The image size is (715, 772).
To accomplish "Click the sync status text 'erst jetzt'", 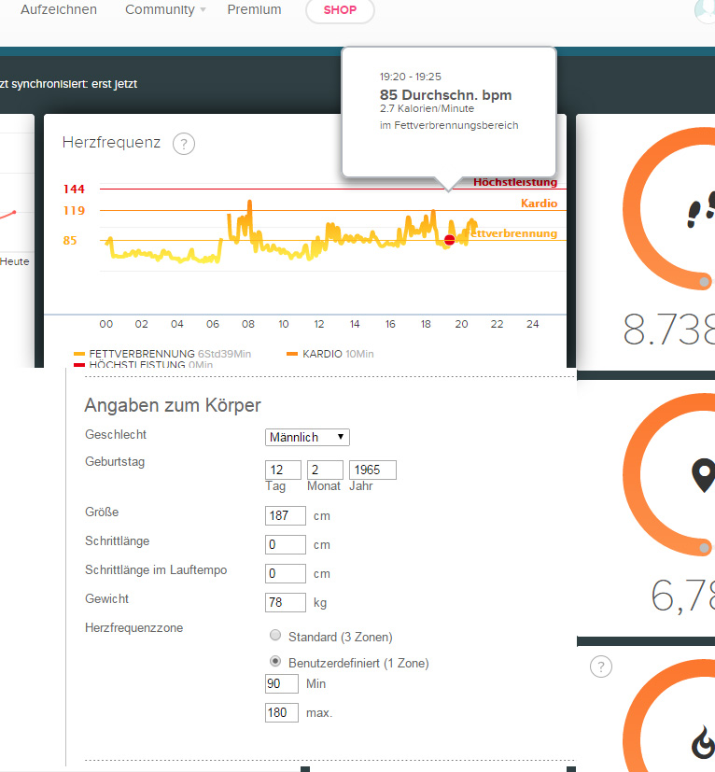I will pos(114,84).
